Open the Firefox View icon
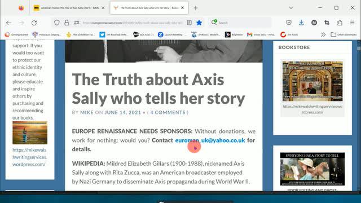 coord(21,8)
